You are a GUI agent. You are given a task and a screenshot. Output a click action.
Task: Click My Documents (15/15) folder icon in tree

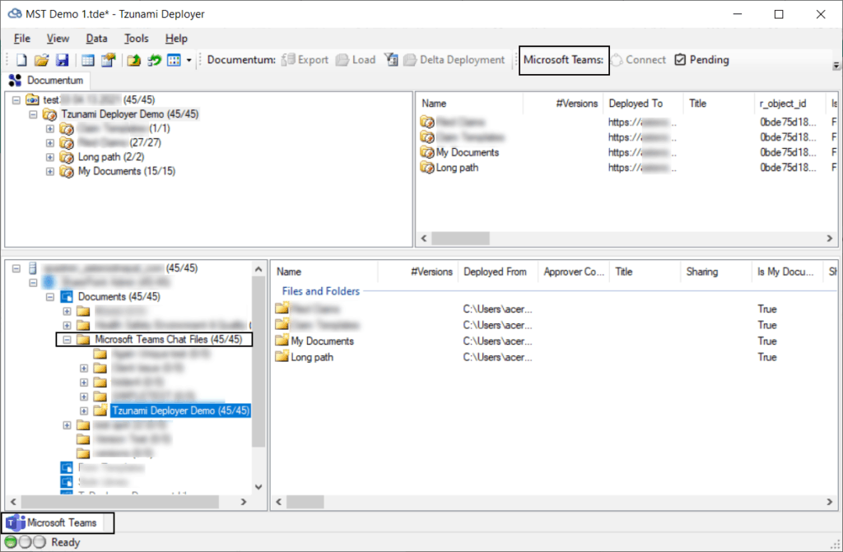(67, 172)
